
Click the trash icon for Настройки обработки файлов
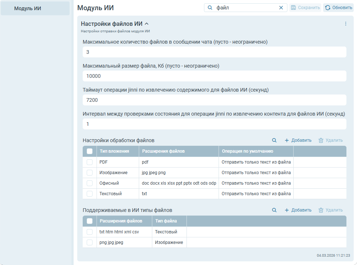click(321, 140)
